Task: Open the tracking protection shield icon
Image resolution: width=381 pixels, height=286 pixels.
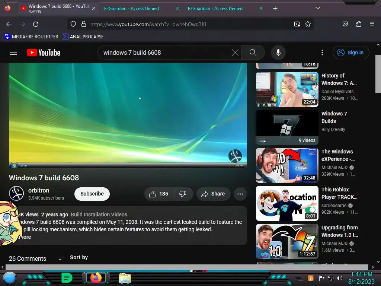Action: pos(73,24)
